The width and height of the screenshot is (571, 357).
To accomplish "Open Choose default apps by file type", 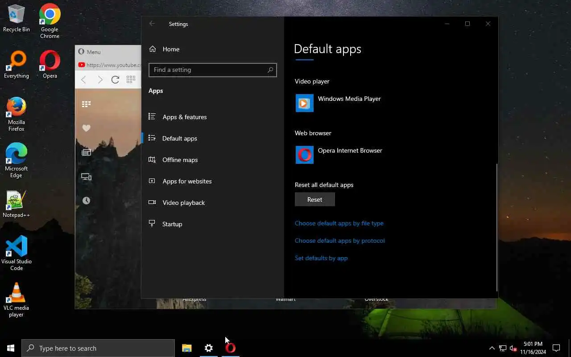I will click(x=339, y=223).
